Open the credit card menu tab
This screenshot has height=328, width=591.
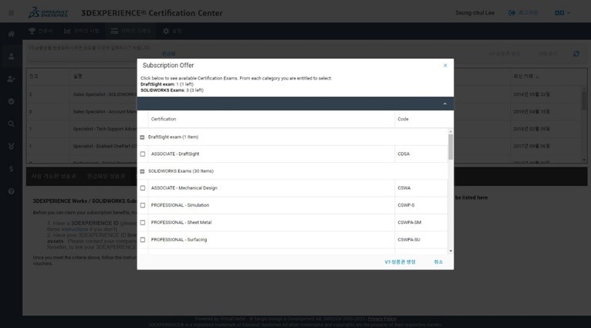(130, 31)
